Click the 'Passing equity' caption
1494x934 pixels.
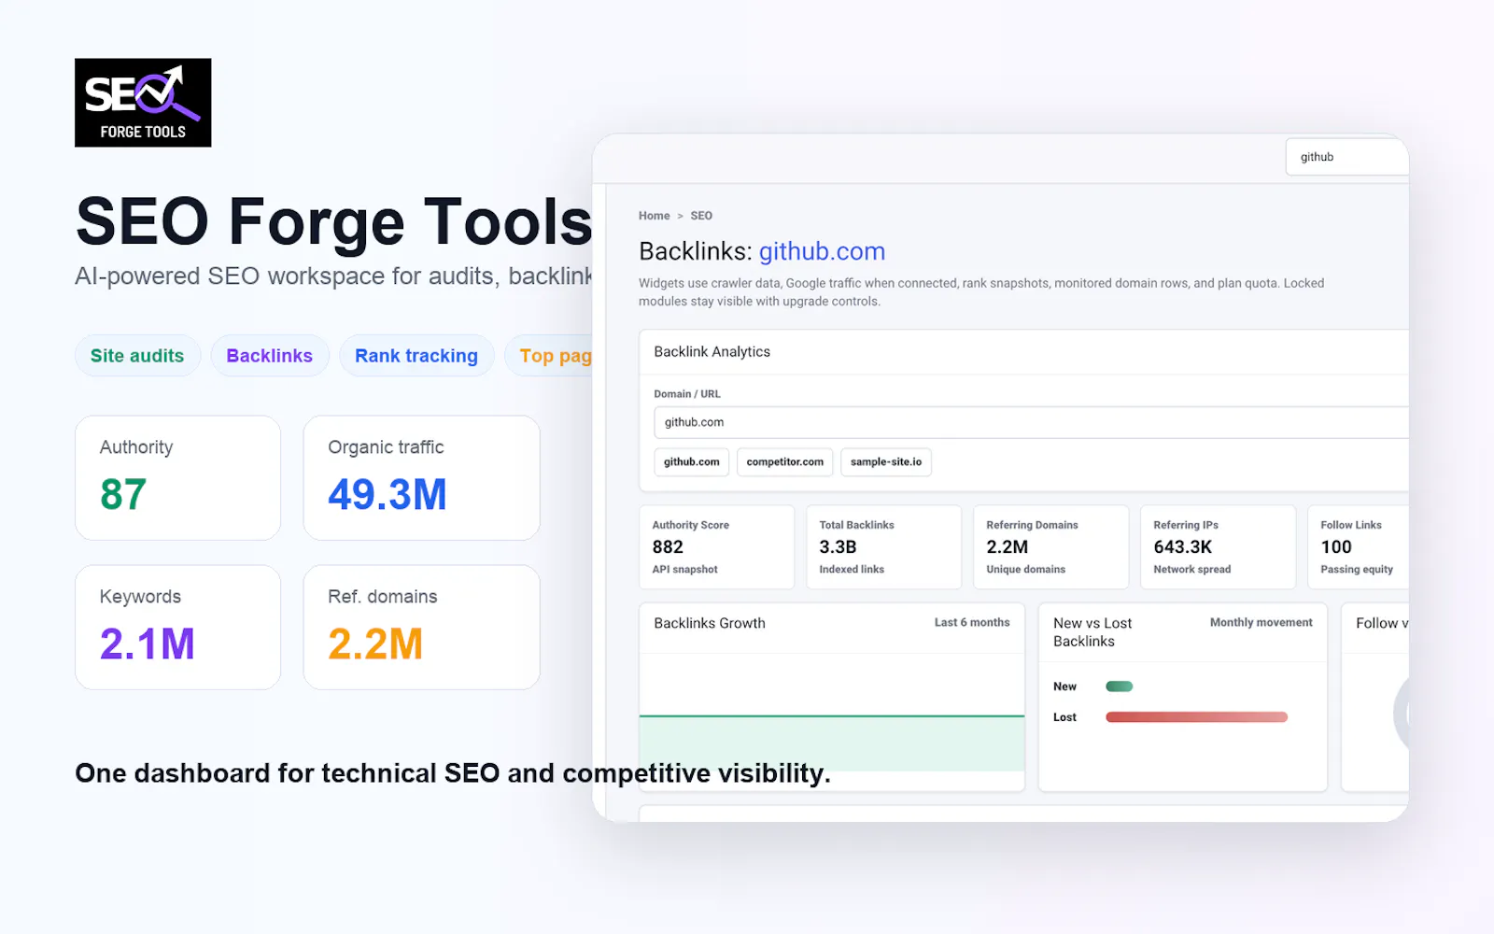(1357, 570)
